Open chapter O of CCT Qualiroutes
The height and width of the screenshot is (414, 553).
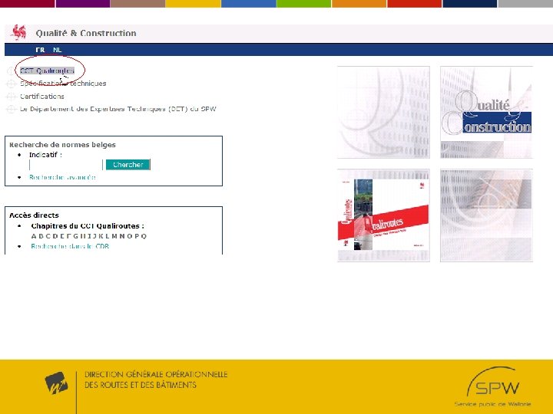click(130, 236)
